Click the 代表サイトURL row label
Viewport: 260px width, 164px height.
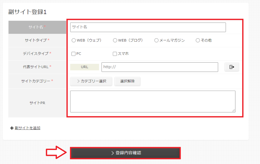(x=37, y=67)
